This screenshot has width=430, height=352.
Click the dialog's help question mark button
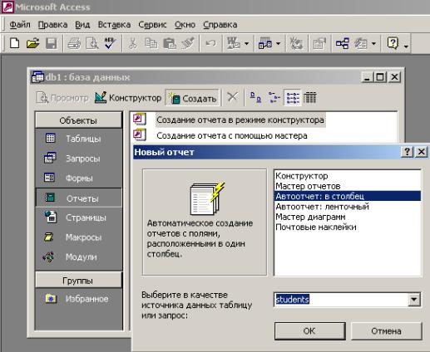tap(407, 152)
